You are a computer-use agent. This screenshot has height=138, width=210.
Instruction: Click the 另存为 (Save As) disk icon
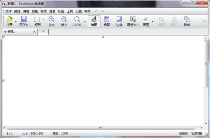pyautogui.click(x=24, y=19)
